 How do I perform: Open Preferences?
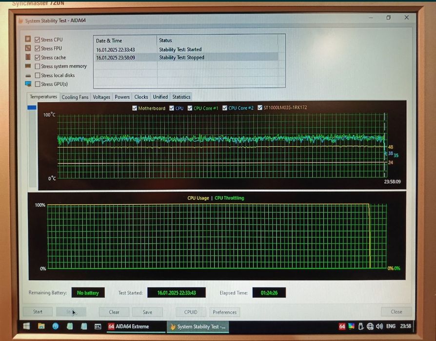(225, 312)
